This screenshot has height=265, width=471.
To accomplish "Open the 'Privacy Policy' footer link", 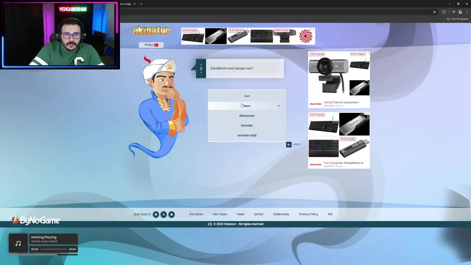I will click(x=308, y=214).
